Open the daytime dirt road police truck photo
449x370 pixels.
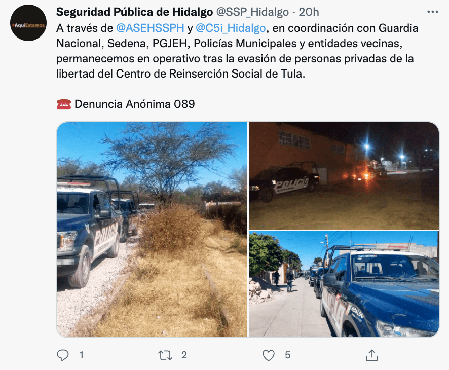(x=152, y=230)
